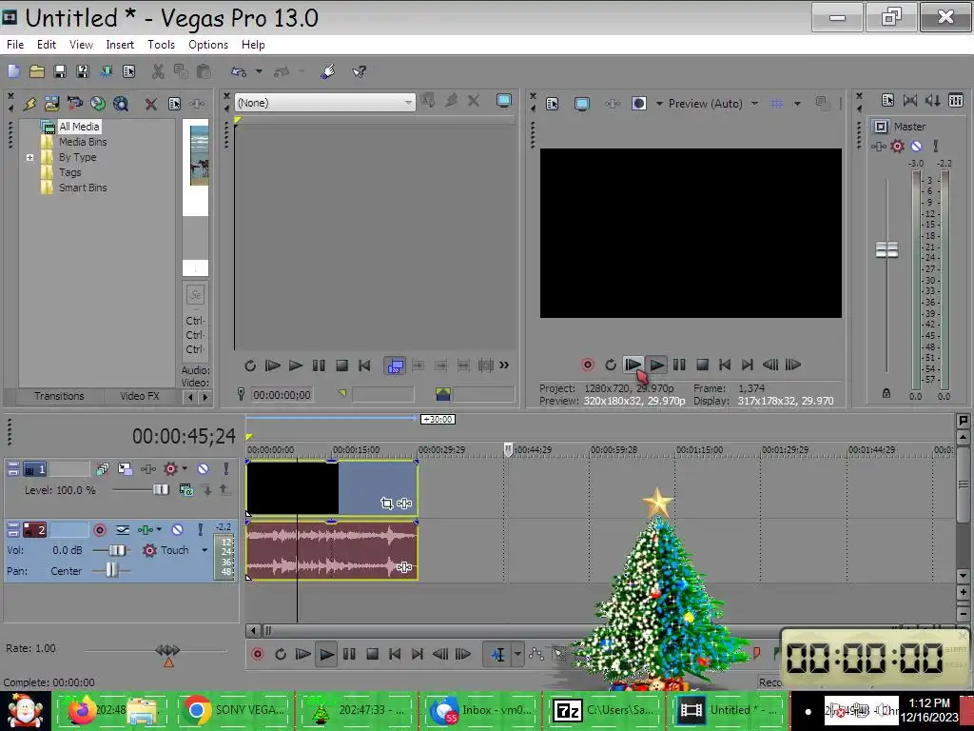Click the Master FX gear icon

897,146
